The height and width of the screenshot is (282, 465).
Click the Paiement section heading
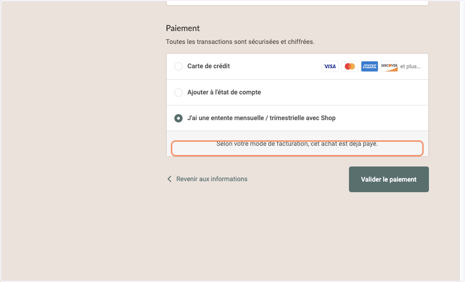(x=183, y=28)
